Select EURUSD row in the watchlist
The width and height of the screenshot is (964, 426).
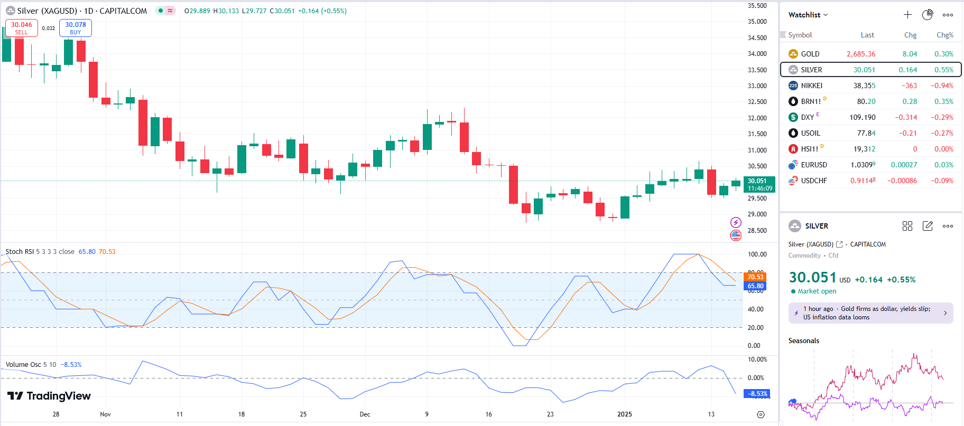click(x=813, y=165)
